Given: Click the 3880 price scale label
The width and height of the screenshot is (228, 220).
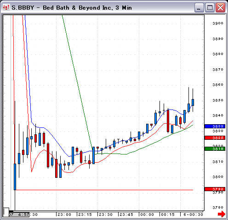Looking at the screenshot, I should [218, 54].
